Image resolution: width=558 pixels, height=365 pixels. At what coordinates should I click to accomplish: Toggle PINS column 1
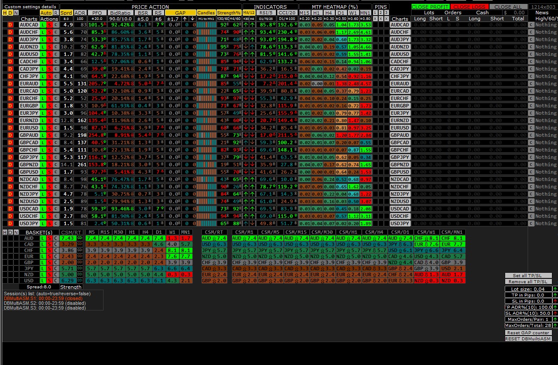click(375, 13)
